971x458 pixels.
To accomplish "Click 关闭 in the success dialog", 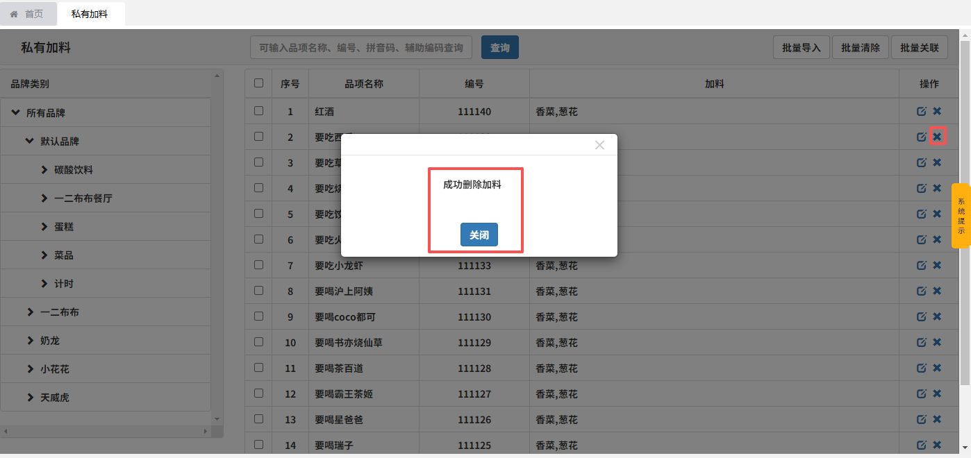I will point(479,235).
